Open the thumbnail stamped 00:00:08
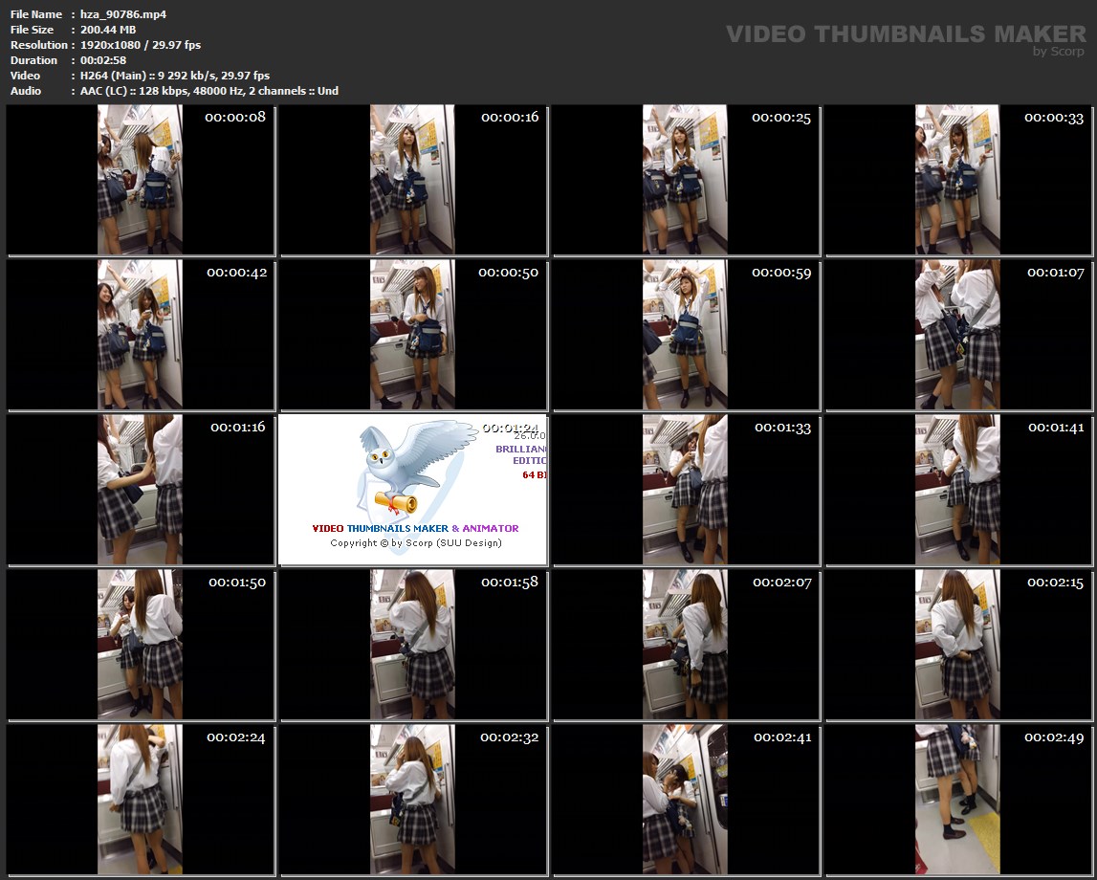The height and width of the screenshot is (880, 1097). coord(140,180)
